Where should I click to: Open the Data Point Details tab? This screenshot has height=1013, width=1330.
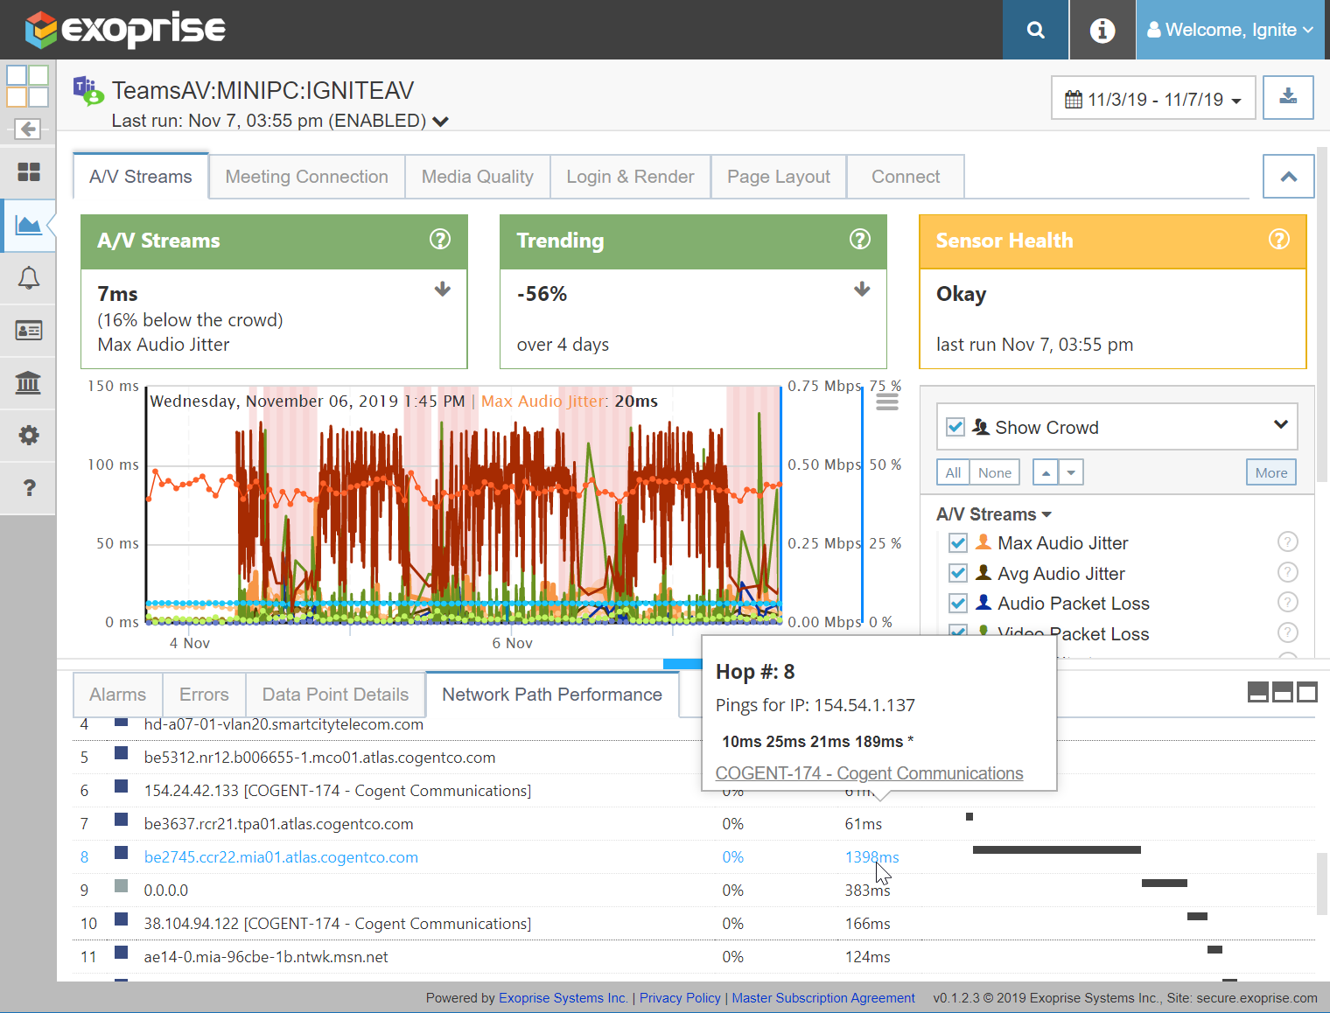point(335,695)
